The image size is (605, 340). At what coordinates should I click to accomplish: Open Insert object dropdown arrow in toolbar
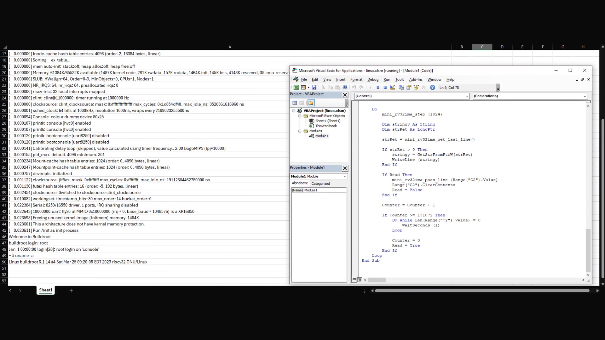pos(308,88)
